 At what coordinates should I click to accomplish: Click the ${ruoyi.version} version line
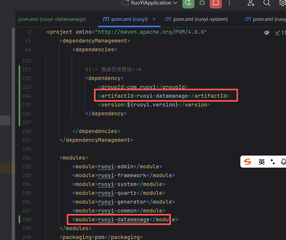coord(154,105)
